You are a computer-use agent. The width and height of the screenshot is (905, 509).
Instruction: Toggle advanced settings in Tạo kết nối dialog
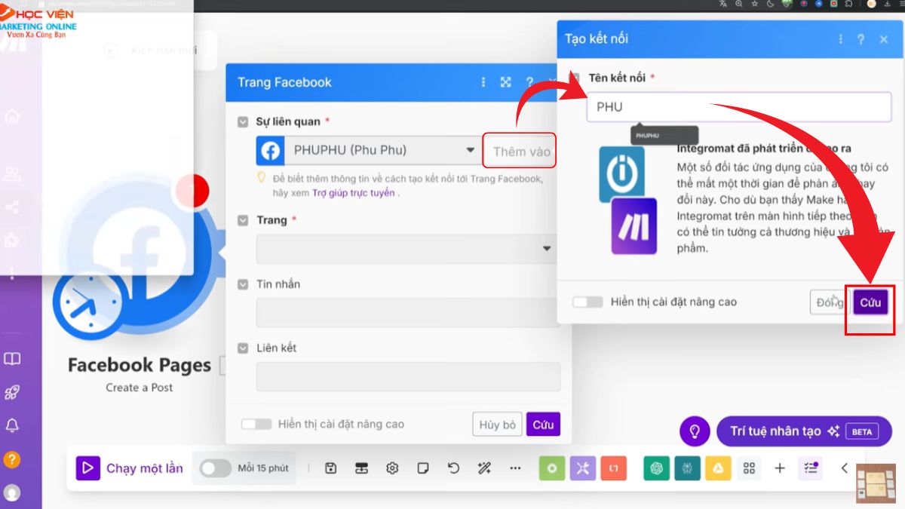pyautogui.click(x=587, y=302)
